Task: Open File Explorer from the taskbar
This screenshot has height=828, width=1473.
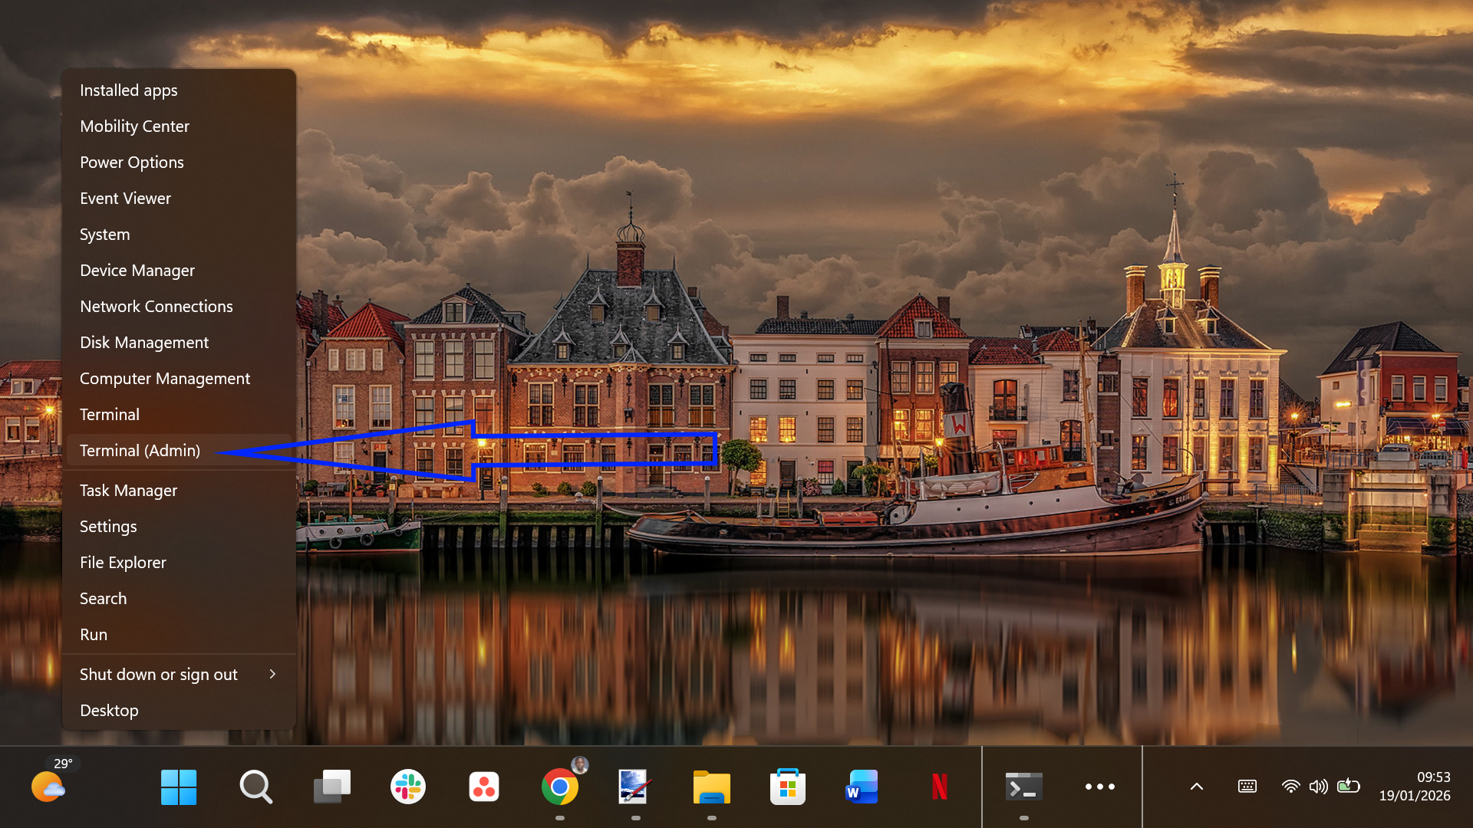Action: tap(711, 786)
